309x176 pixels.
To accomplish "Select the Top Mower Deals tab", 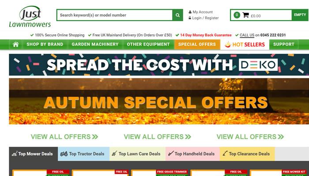I will pyautogui.click(x=33, y=154).
